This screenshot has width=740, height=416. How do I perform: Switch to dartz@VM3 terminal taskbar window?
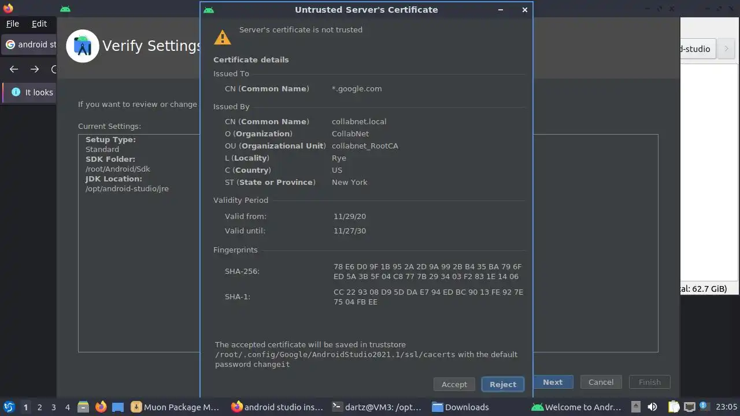coord(378,407)
